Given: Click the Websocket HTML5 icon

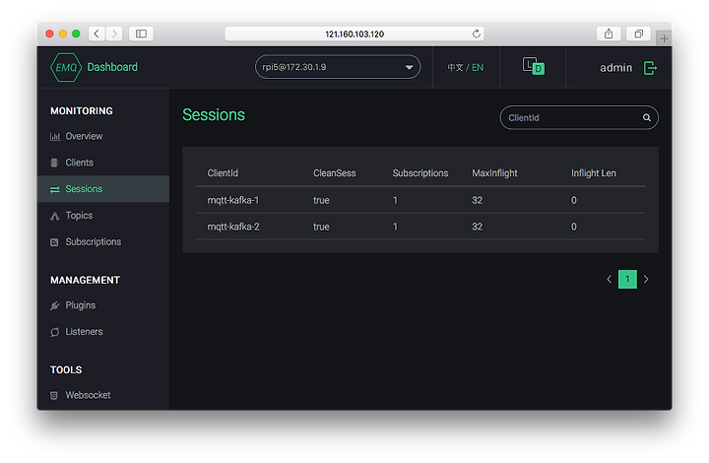Looking at the screenshot, I should pos(54,396).
